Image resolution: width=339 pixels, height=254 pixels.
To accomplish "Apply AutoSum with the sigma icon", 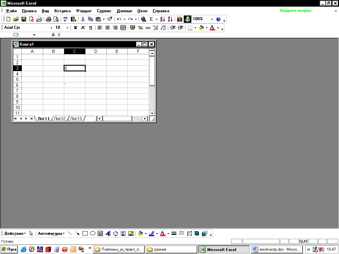I will pos(151,19).
